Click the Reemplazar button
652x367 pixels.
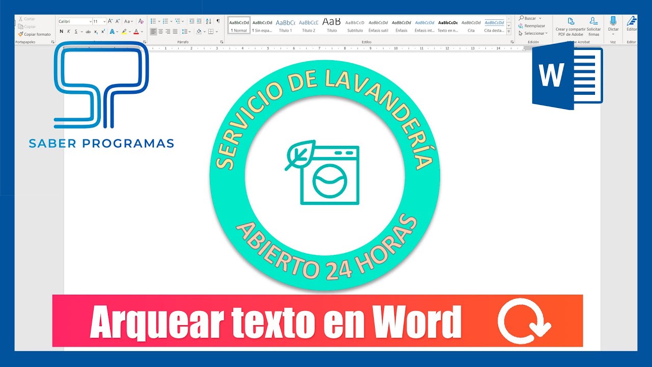tap(532, 26)
